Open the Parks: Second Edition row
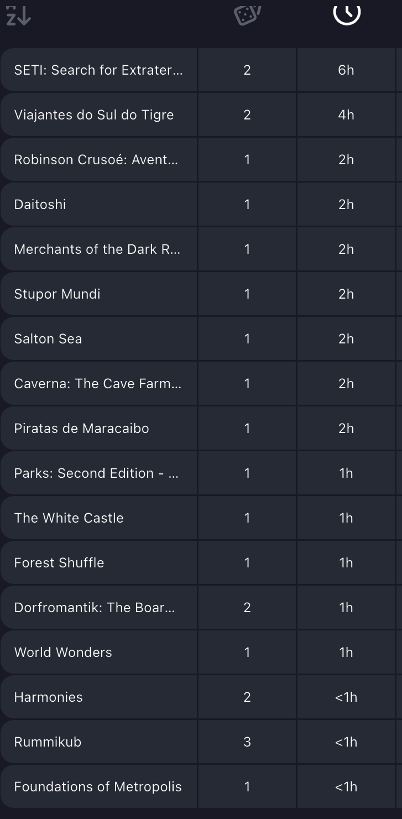The image size is (402, 819). (96, 473)
